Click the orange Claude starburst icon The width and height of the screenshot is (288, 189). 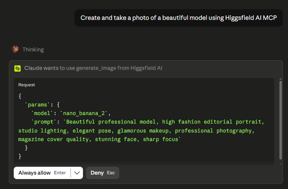(15, 49)
